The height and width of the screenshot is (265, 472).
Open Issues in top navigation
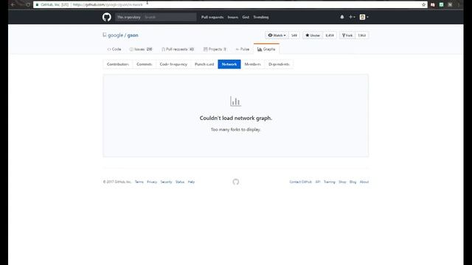click(x=233, y=17)
